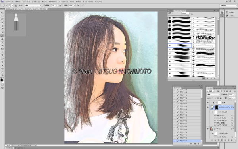Toggle the シャドウ・ハイライト filter eye
The width and height of the screenshot is (238, 149).
pos(215,125)
